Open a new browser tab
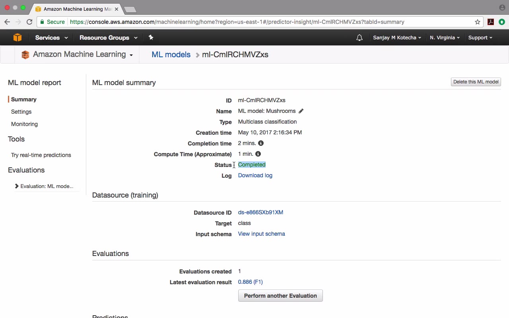This screenshot has width=509, height=318. coord(130,9)
